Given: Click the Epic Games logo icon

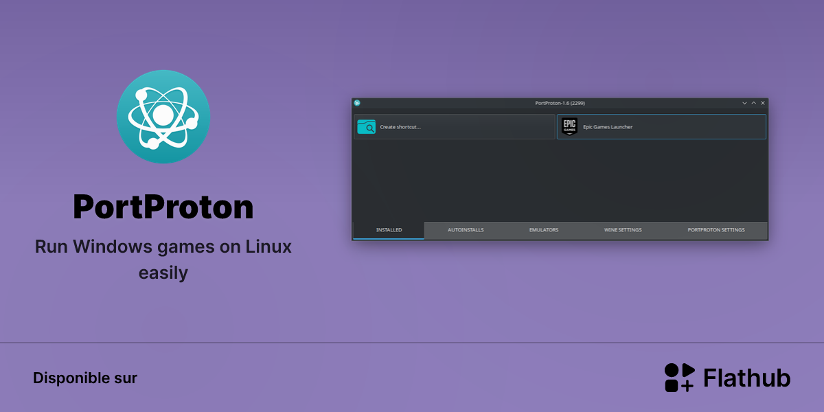Looking at the screenshot, I should [569, 127].
